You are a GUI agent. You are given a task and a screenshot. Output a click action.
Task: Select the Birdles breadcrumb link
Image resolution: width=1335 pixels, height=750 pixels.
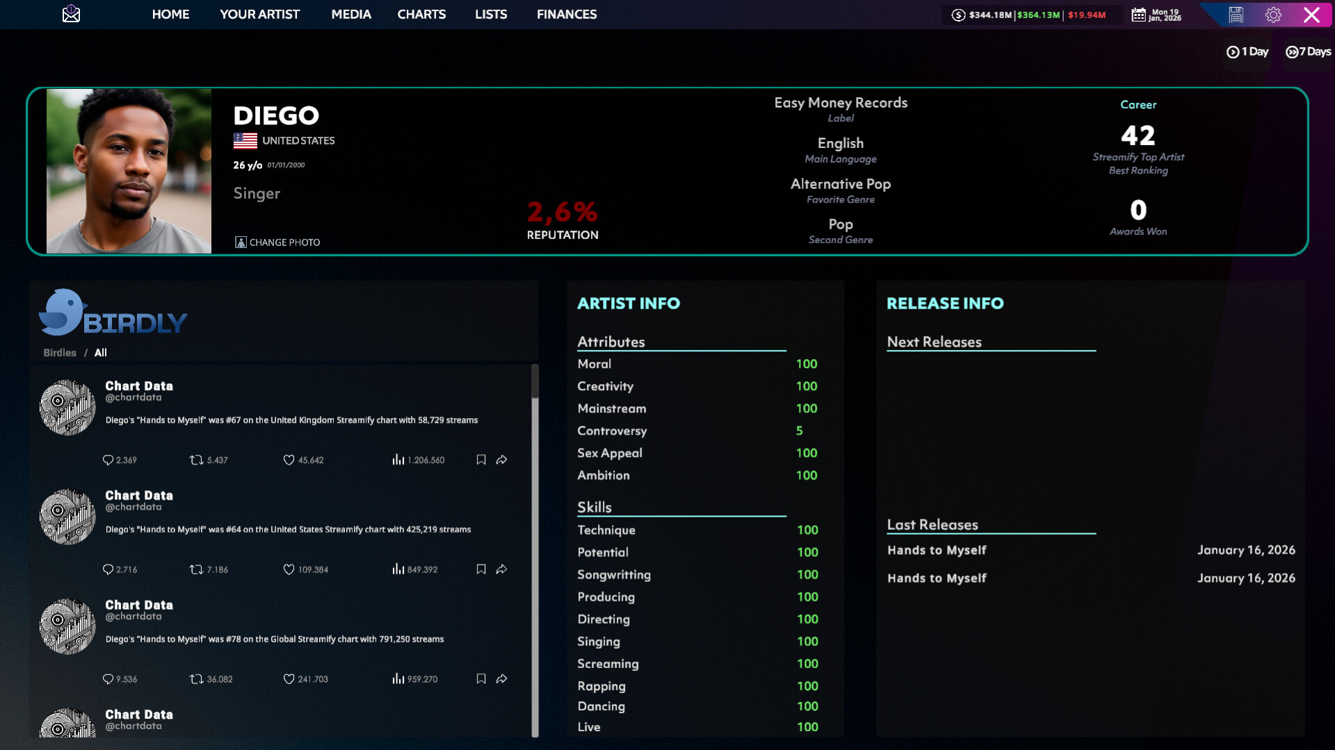[60, 353]
